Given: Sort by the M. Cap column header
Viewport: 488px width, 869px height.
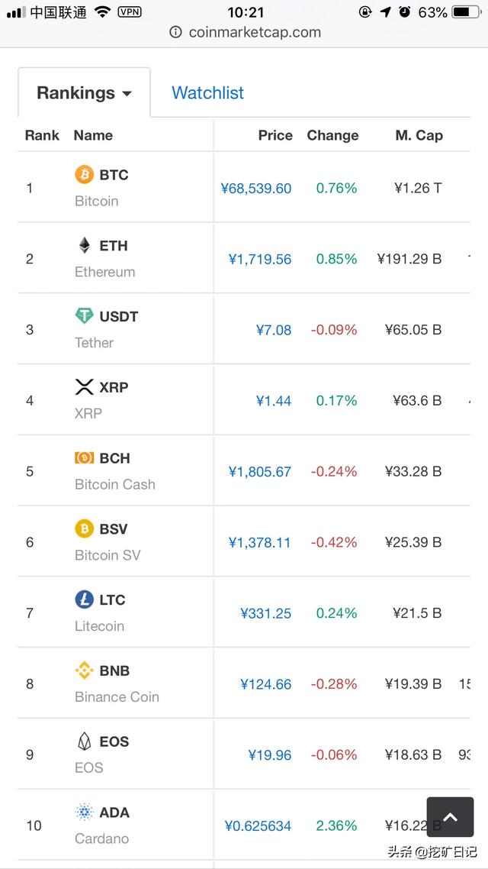Looking at the screenshot, I should click(419, 135).
